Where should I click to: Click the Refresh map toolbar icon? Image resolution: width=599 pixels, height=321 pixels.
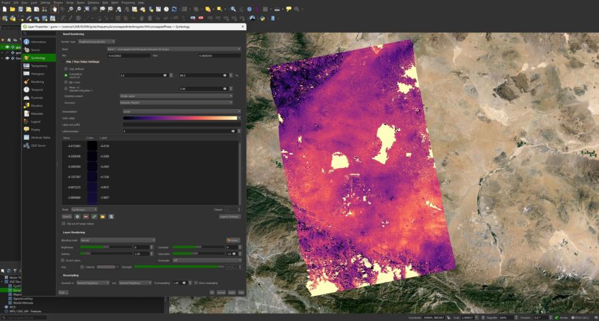(x=174, y=9)
